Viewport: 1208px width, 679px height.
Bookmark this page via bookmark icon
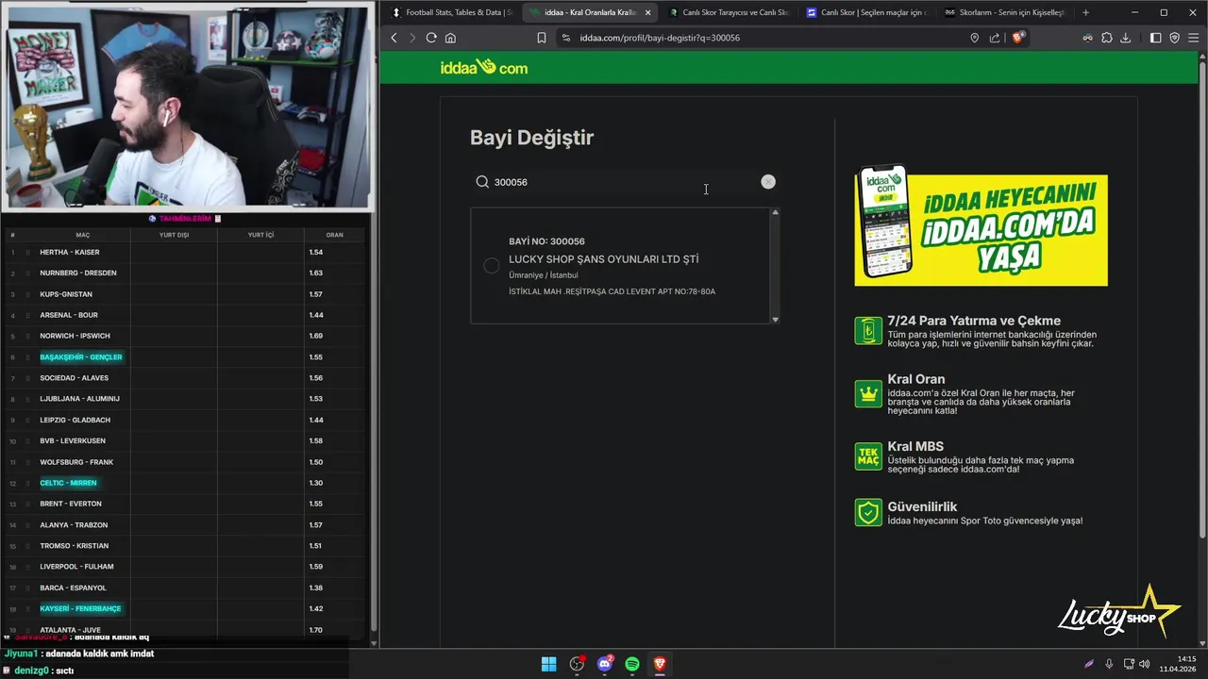tap(542, 38)
